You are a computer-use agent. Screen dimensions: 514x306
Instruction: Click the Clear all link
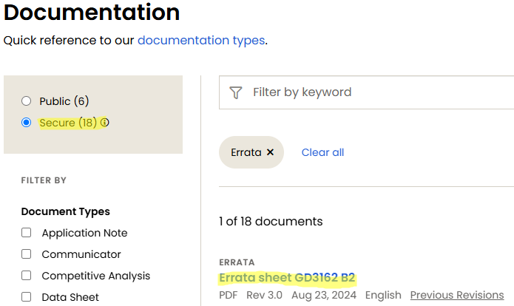coord(322,152)
